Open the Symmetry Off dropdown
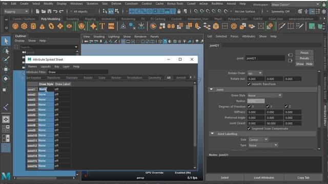The image size is (328, 184). click(280, 11)
